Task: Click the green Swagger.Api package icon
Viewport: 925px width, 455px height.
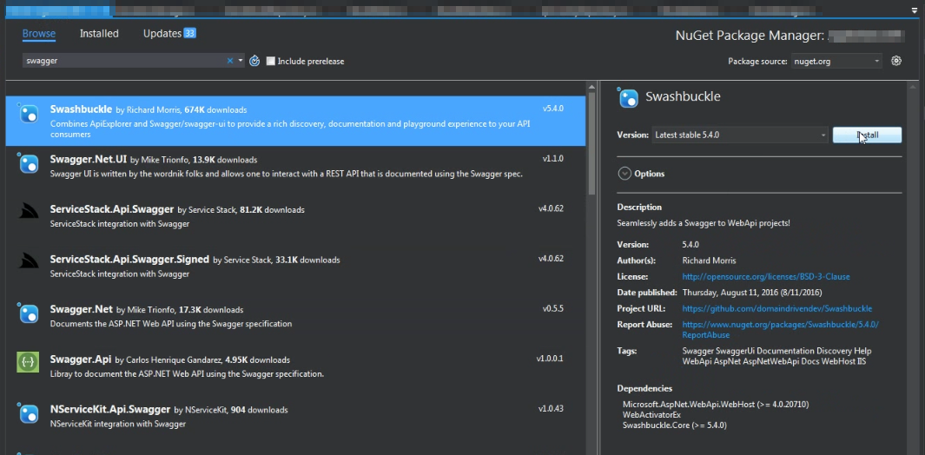Action: click(x=28, y=362)
